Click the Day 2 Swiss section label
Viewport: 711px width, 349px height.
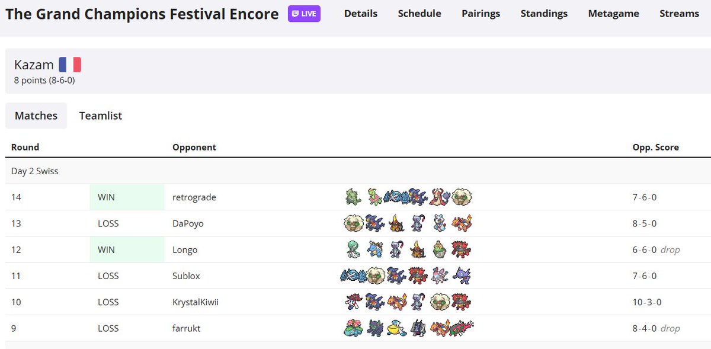click(35, 171)
